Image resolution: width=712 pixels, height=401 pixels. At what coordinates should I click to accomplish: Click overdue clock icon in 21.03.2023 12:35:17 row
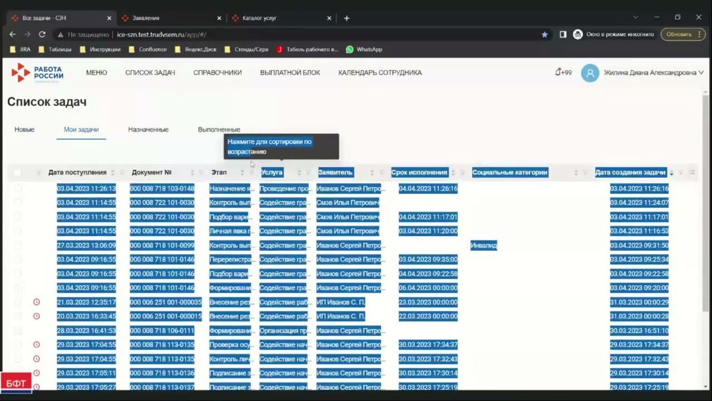point(37,302)
